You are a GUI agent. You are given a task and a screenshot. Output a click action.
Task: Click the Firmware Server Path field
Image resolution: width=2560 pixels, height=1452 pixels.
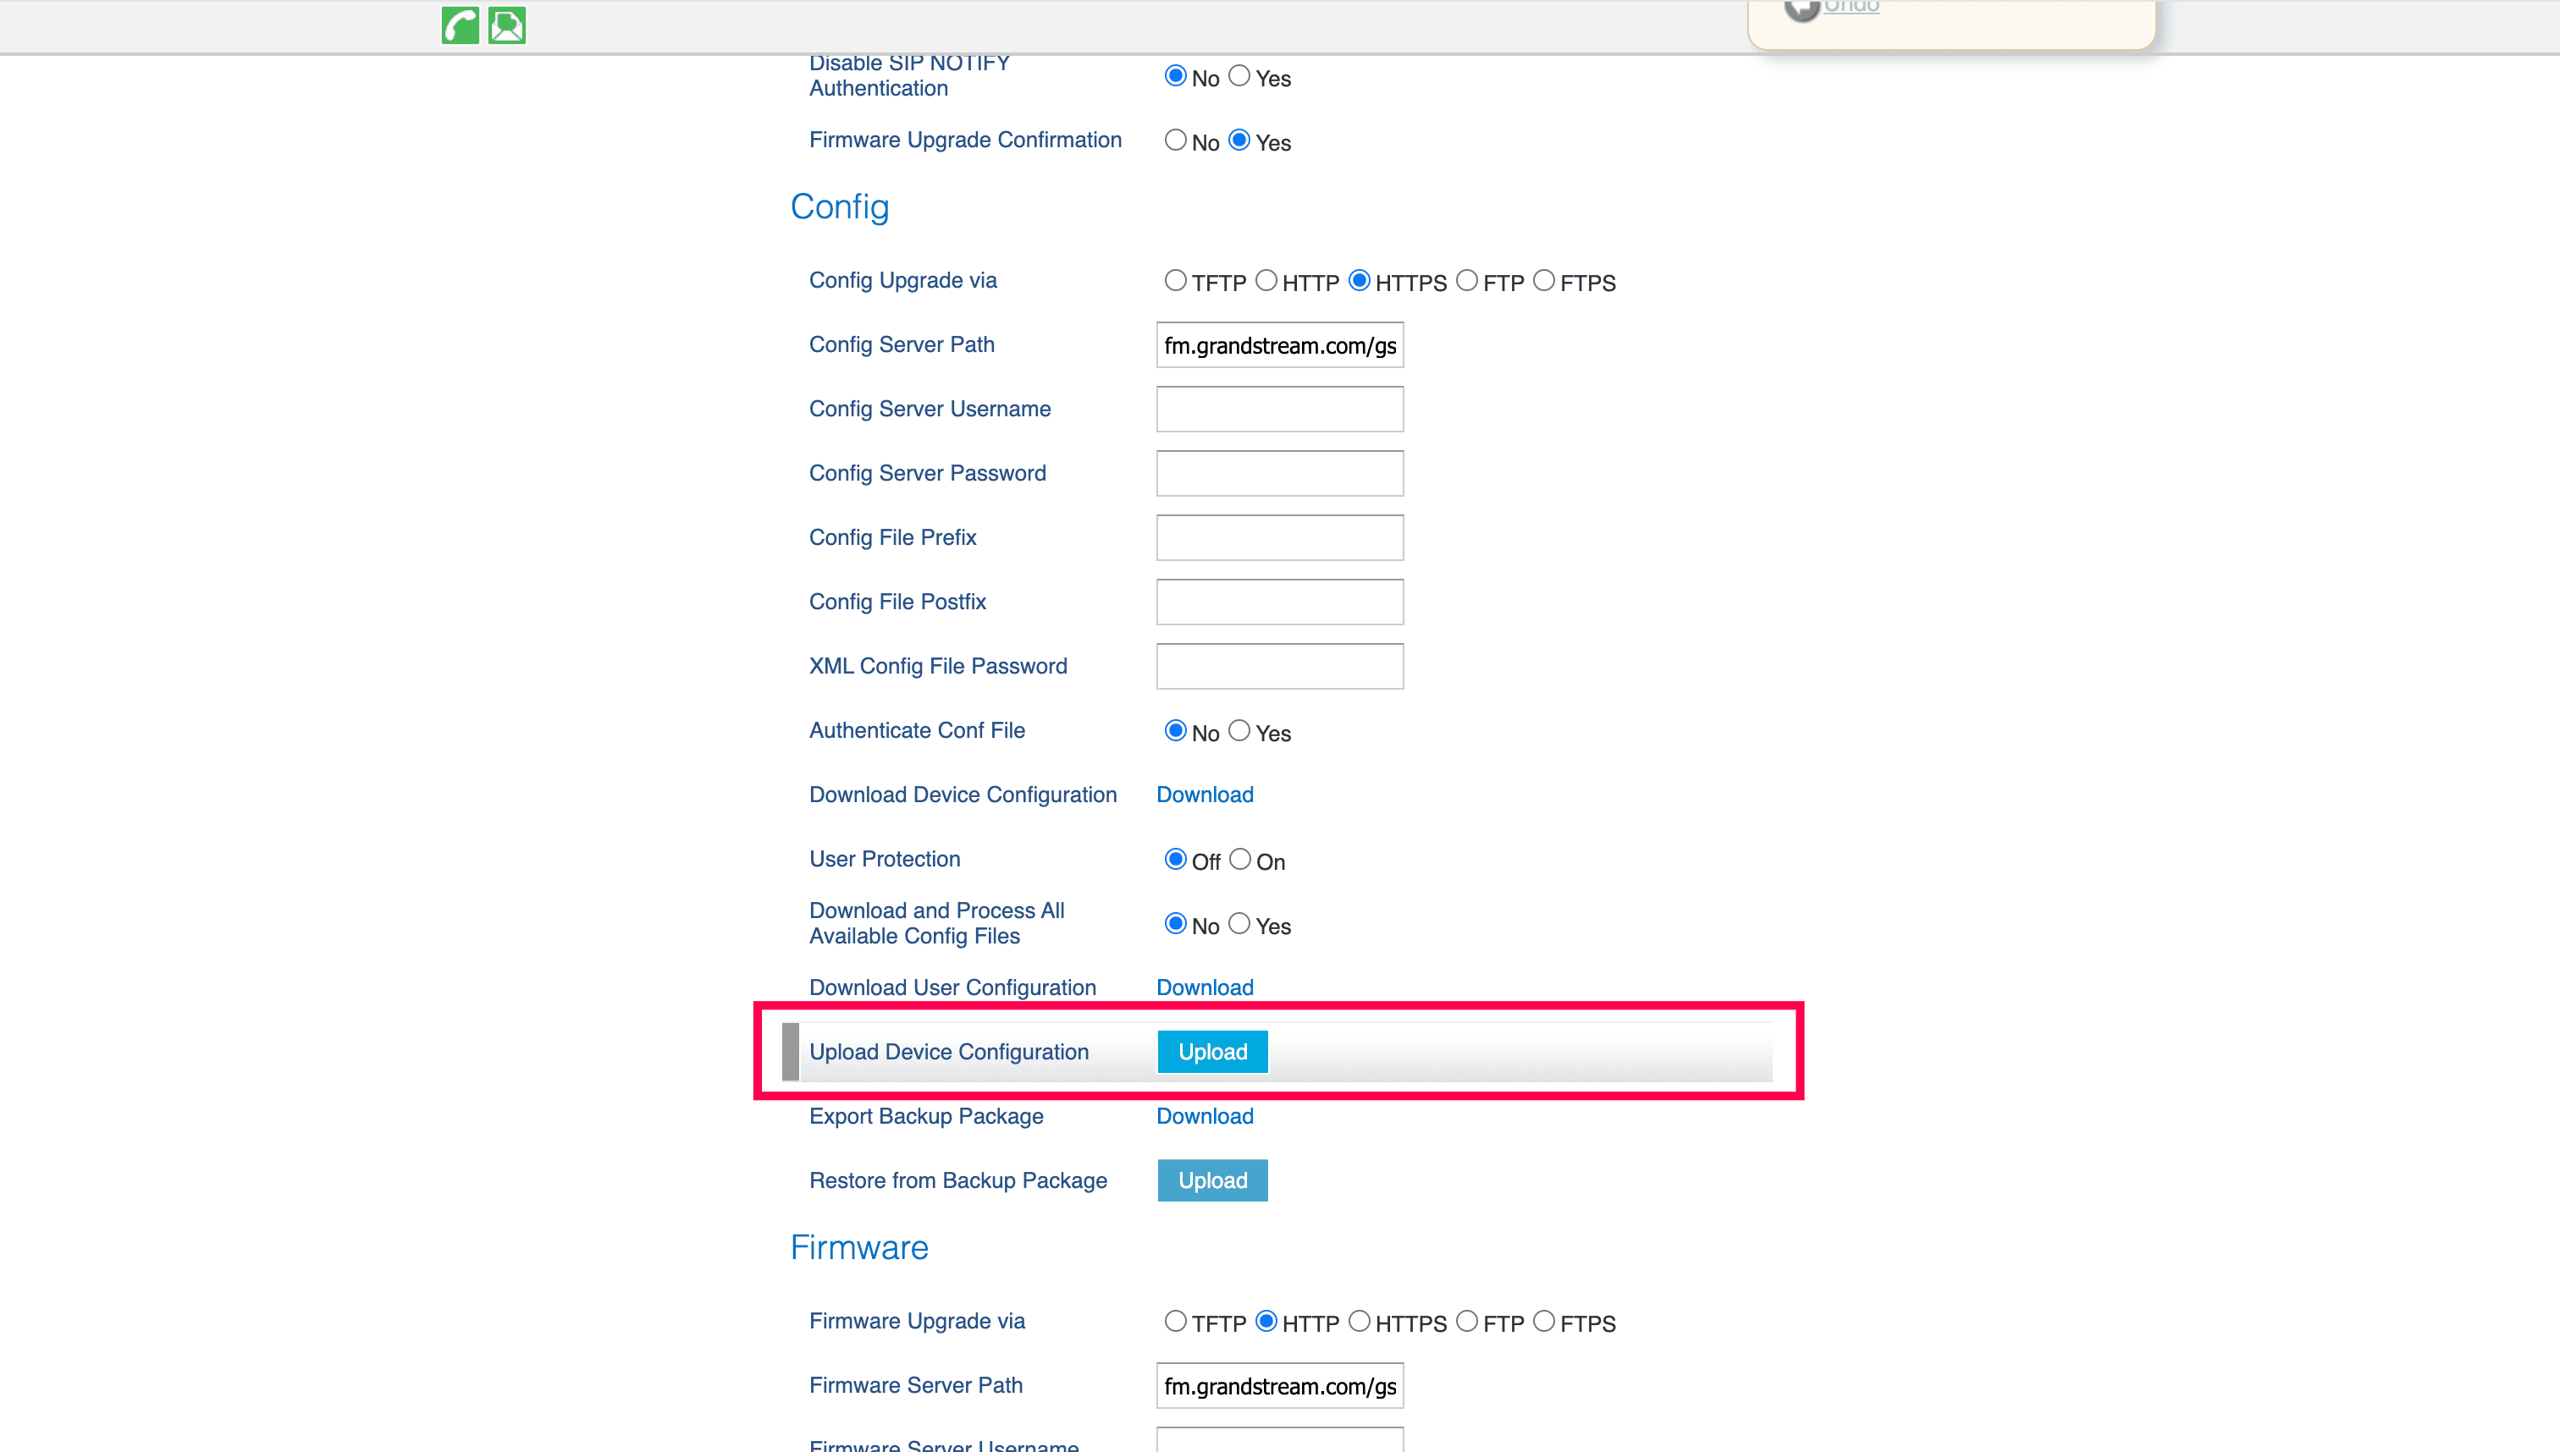tap(1279, 1386)
